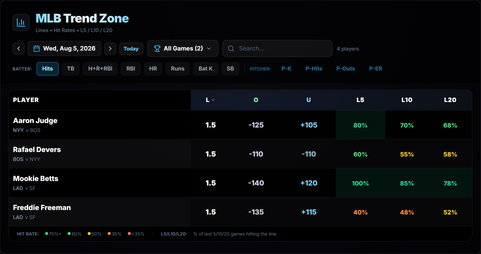The height and width of the screenshot is (254, 481).
Task: Click Mookie Betts L5 100% cell
Action: tap(360, 183)
